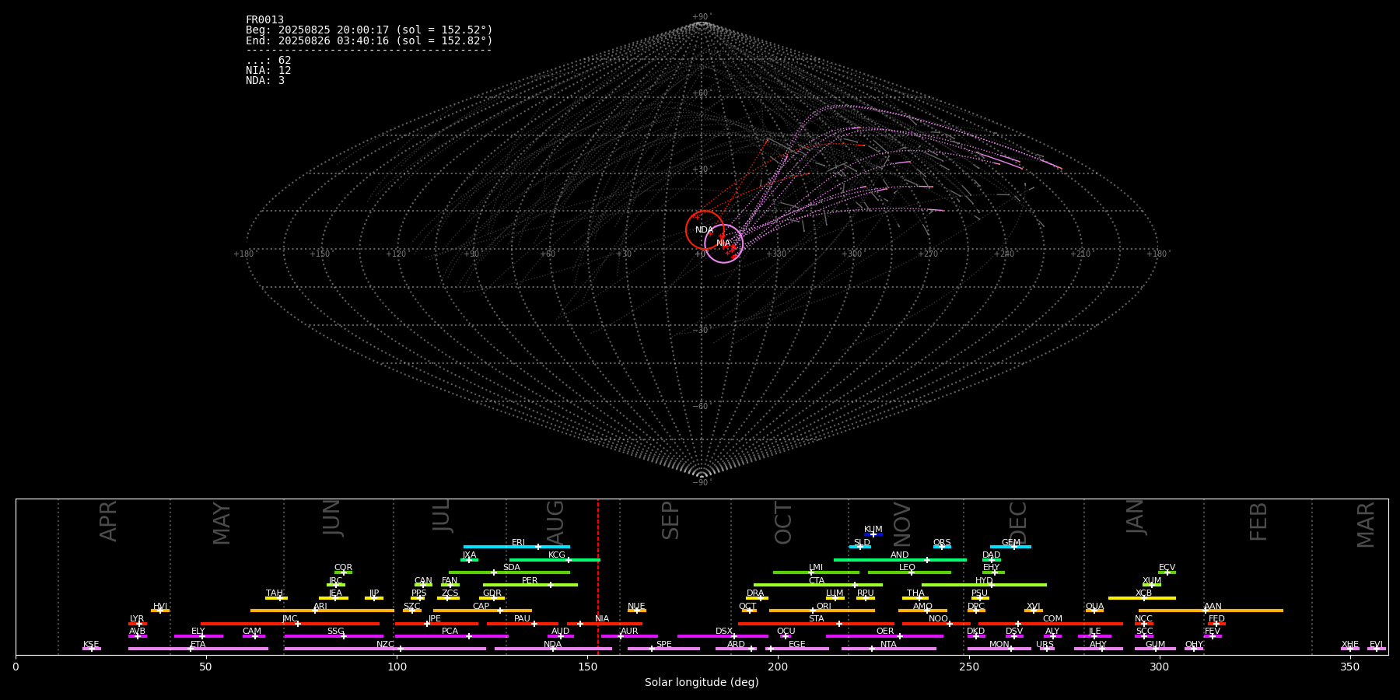Click the NZC shower label

tap(385, 645)
